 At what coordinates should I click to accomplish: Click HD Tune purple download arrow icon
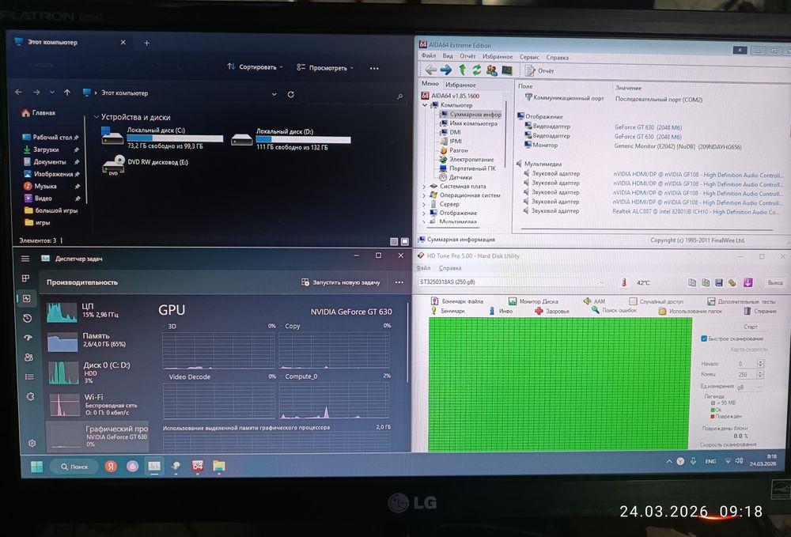coord(747,283)
